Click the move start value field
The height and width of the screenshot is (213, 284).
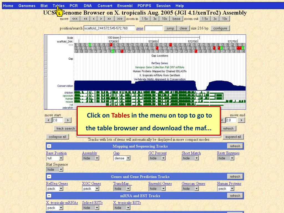(x=57, y=120)
